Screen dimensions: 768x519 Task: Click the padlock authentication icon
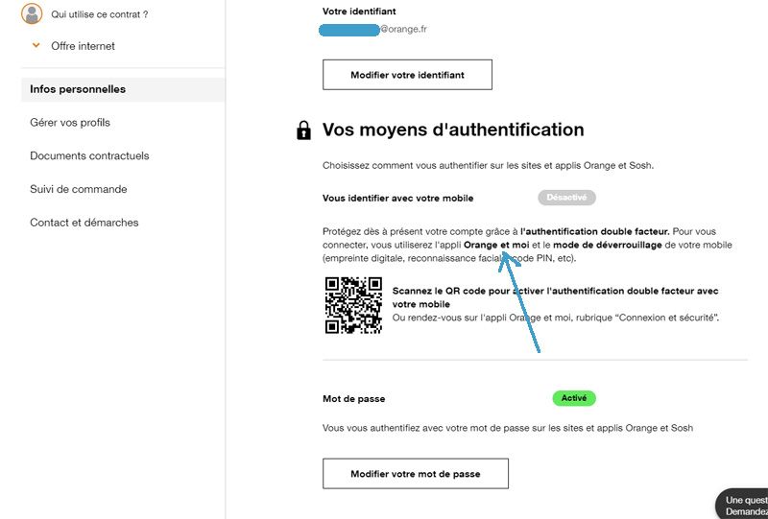303,130
